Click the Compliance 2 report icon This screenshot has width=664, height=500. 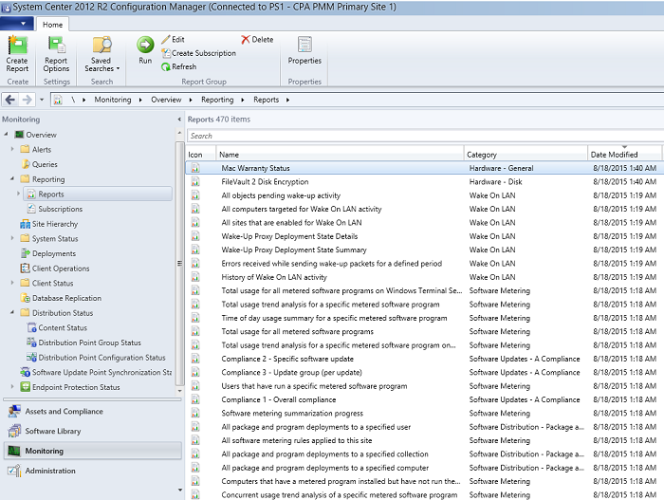point(195,359)
